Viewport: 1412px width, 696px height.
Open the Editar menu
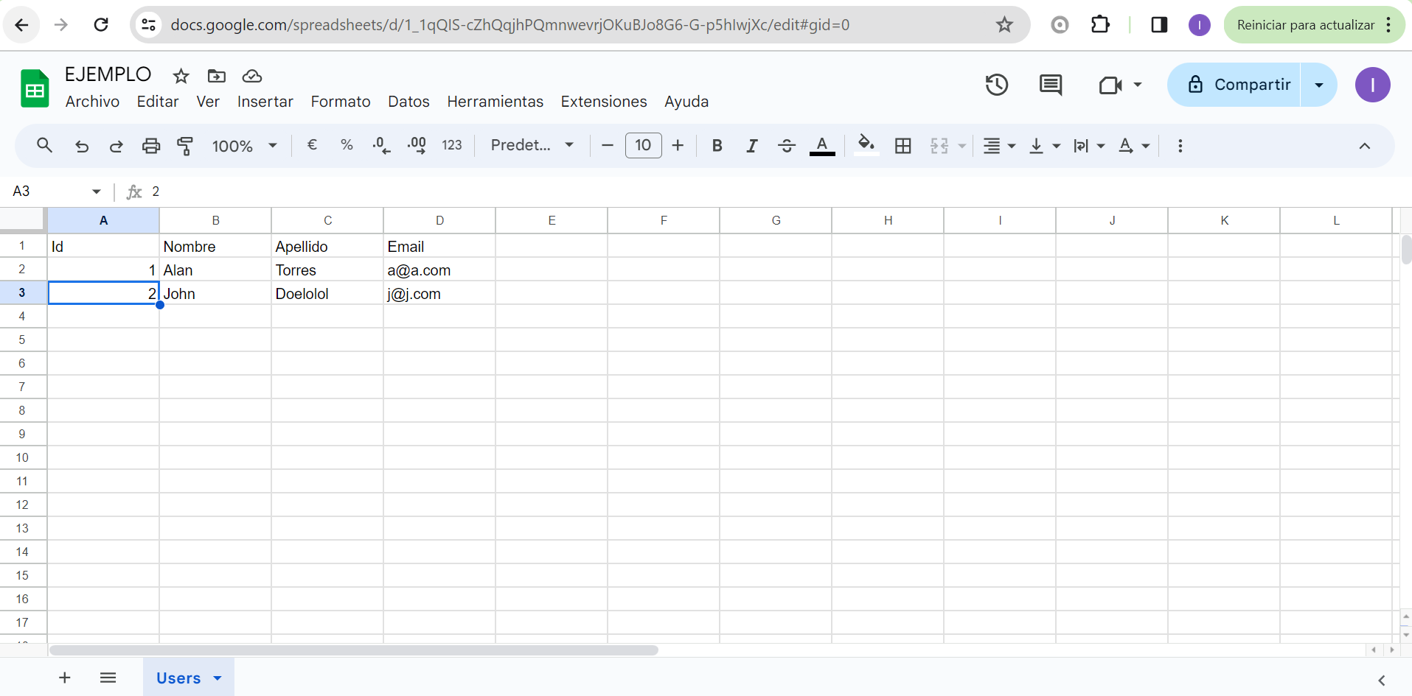158,102
